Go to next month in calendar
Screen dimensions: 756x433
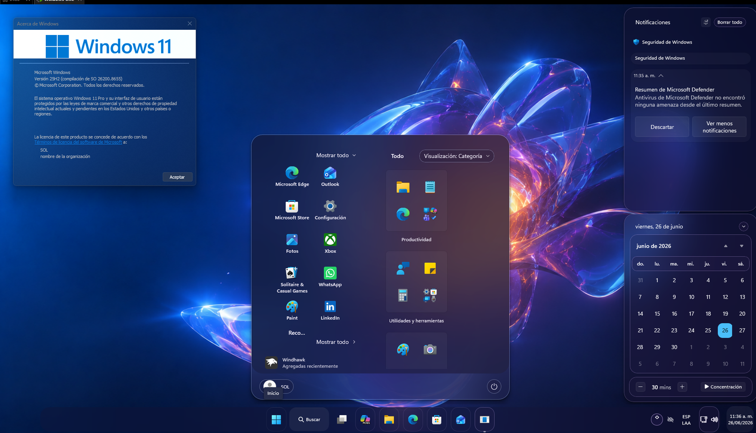tap(741, 246)
